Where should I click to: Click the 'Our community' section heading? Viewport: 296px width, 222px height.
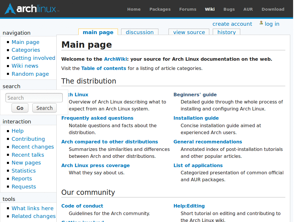pos(88,192)
